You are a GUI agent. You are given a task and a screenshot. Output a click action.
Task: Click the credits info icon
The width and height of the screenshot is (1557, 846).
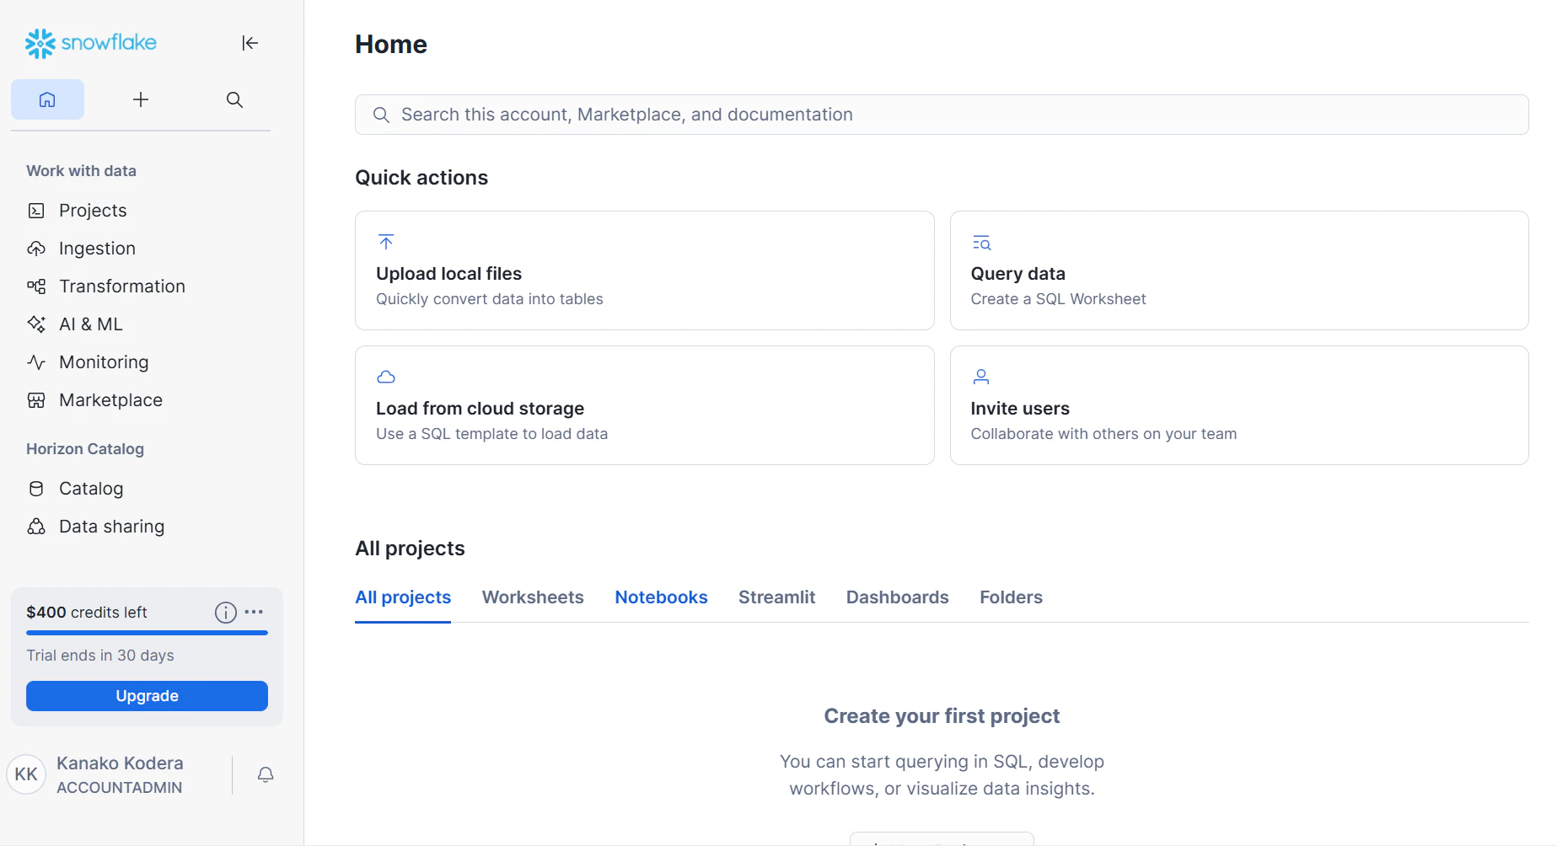tap(225, 613)
